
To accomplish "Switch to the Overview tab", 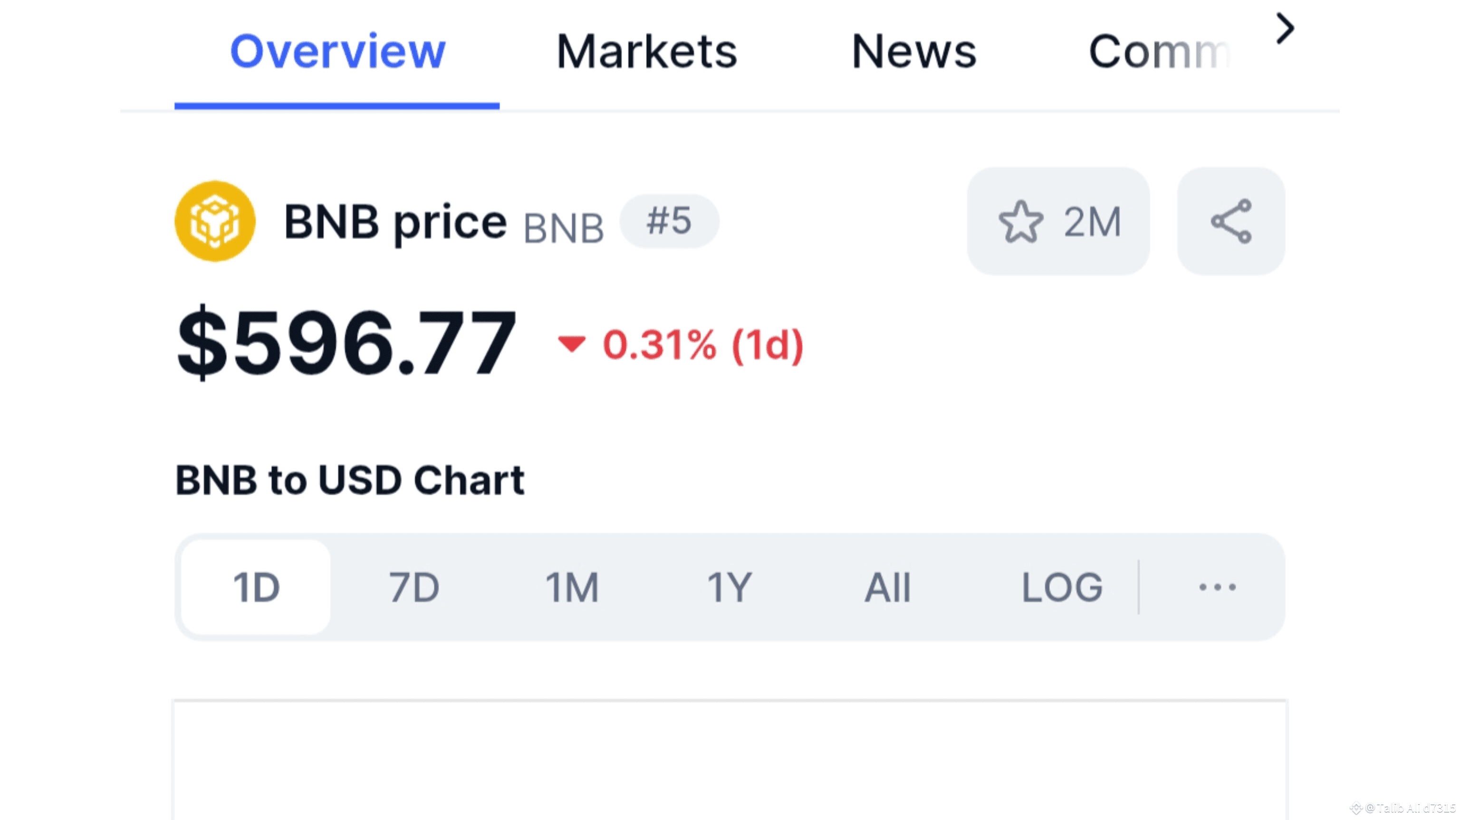I will click(337, 52).
